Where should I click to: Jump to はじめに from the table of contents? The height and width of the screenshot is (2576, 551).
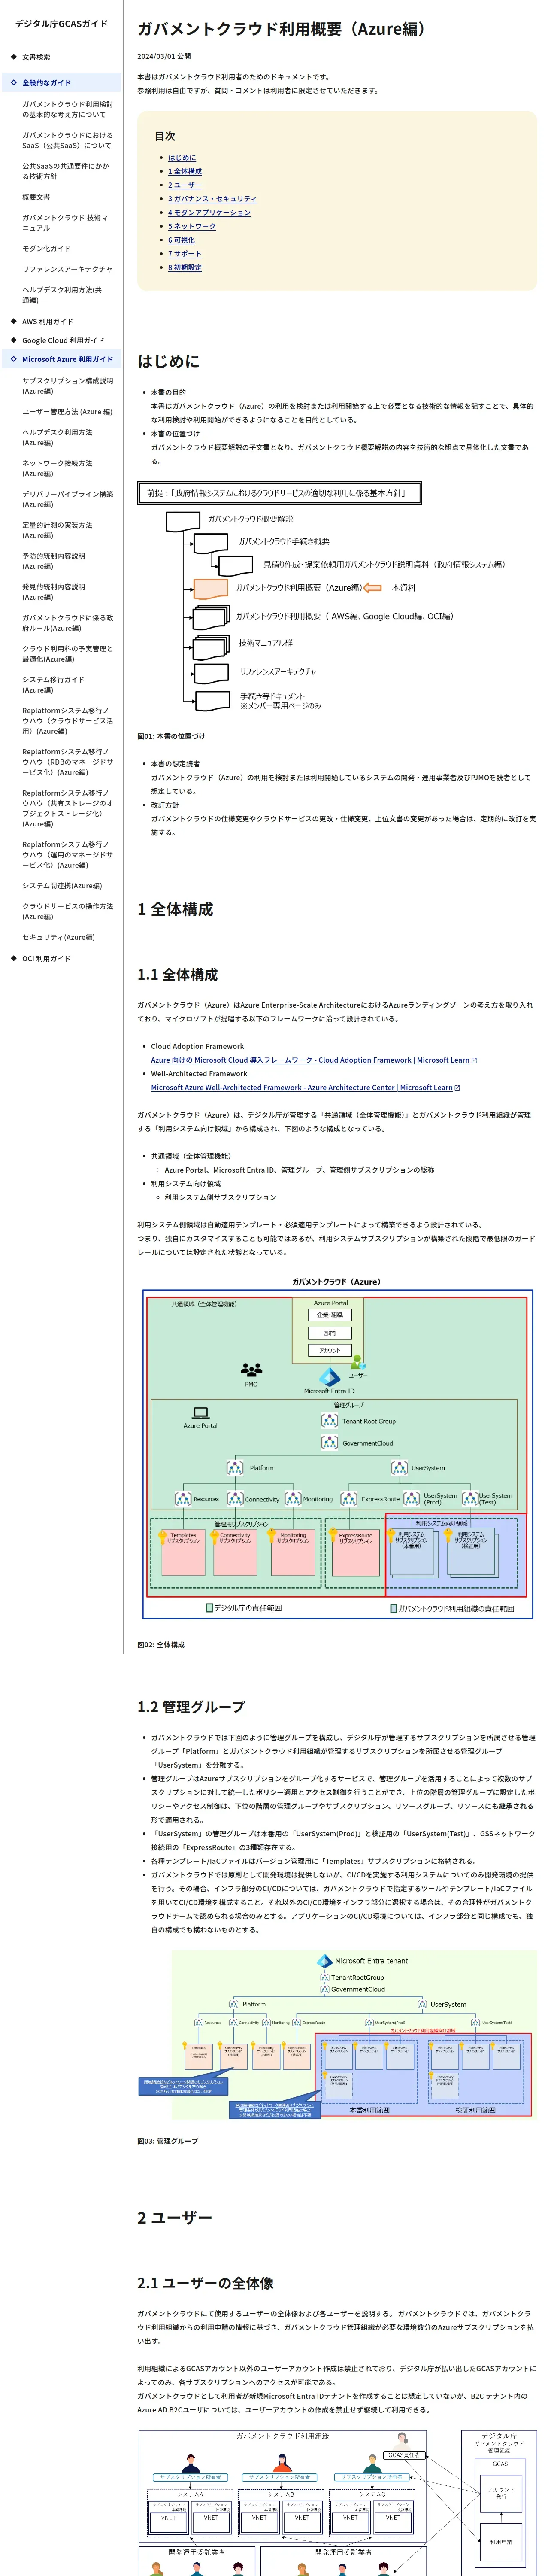tap(182, 158)
